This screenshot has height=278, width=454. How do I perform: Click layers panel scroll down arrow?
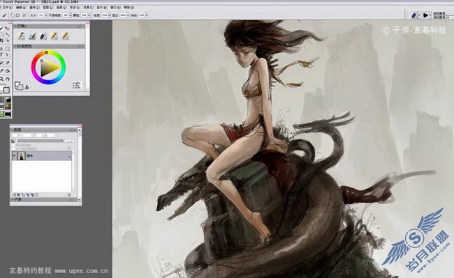[x=80, y=199]
